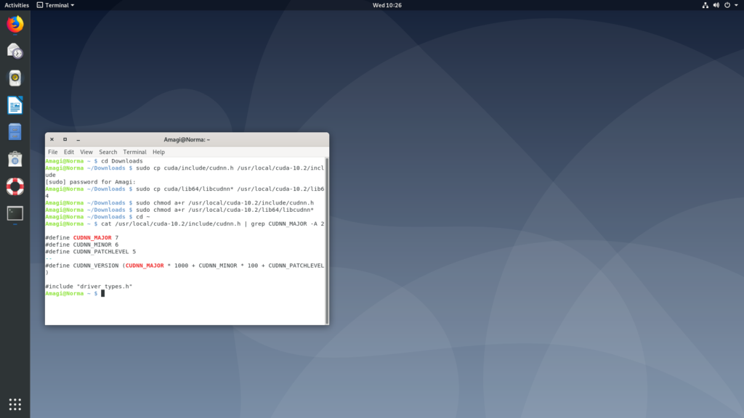
Task: Open the Edit menu in Terminal
Action: [x=69, y=152]
